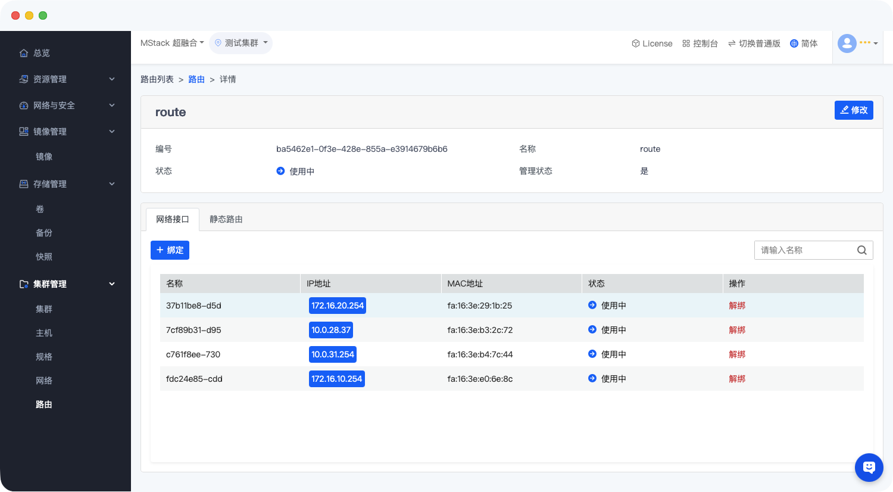Open the 测试集群 cluster selector
Image resolution: width=893 pixels, height=492 pixels.
[x=241, y=43]
